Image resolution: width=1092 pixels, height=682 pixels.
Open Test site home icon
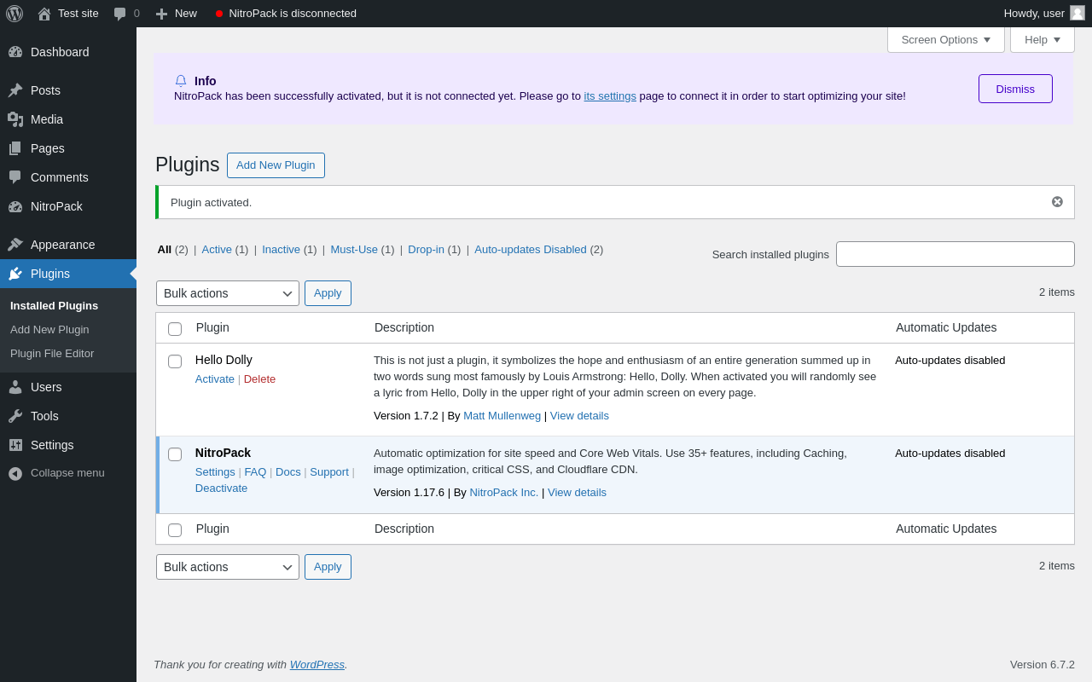pos(44,14)
